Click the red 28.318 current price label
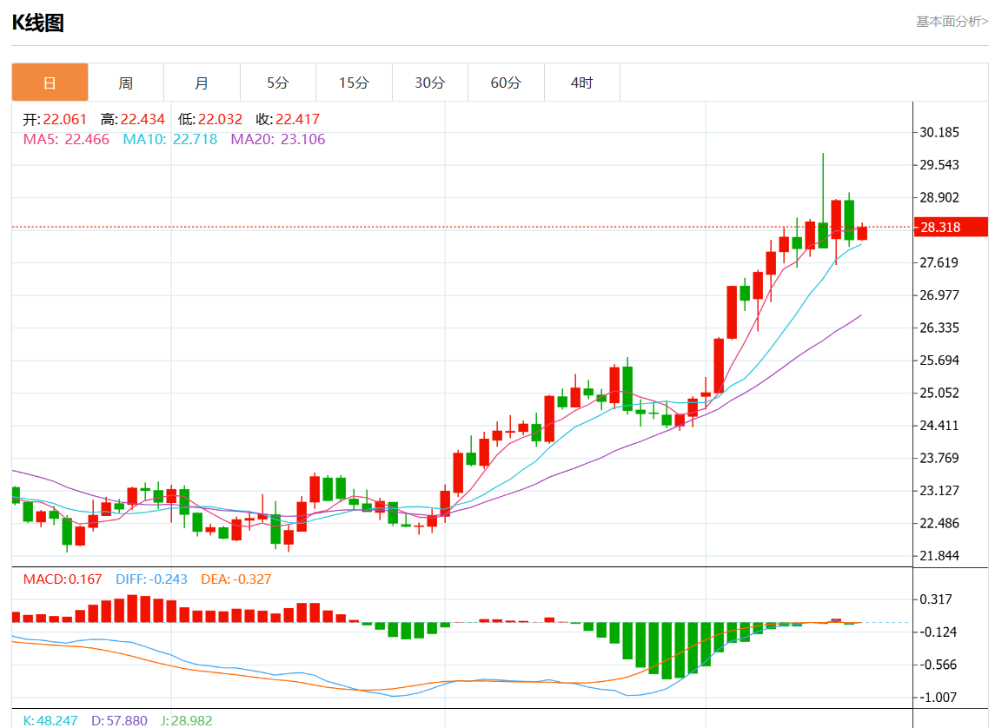The width and height of the screenshot is (995, 728). (x=951, y=227)
